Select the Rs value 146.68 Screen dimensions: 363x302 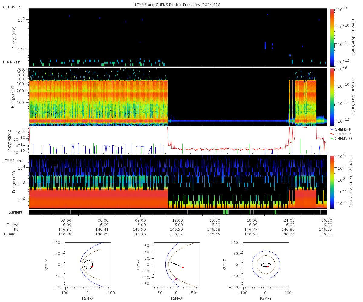213,230
